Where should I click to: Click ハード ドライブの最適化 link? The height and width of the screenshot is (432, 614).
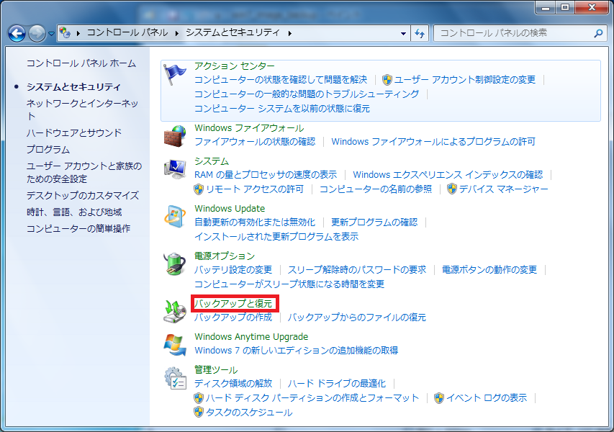pos(337,384)
